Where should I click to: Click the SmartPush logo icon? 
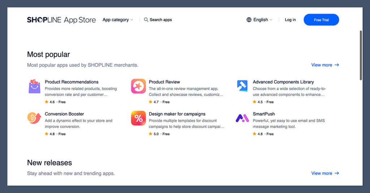point(242,118)
